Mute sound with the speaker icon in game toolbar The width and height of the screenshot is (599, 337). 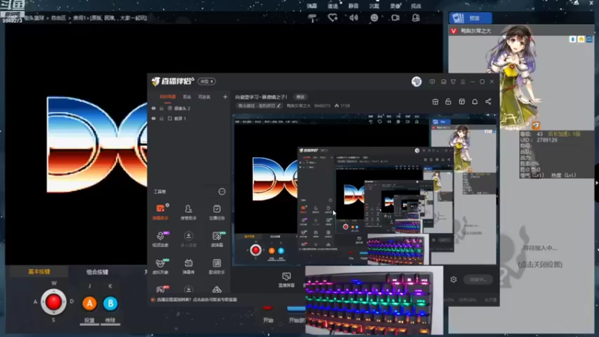pyautogui.click(x=353, y=17)
